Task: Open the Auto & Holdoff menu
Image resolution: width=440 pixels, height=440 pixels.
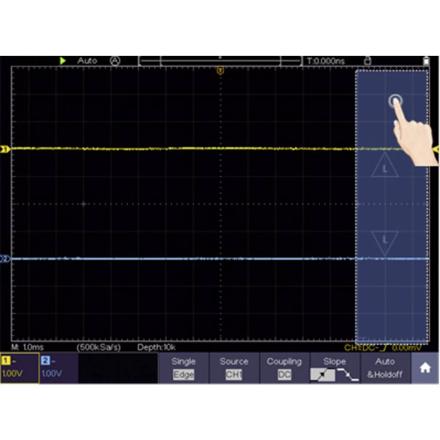Action: 385,368
